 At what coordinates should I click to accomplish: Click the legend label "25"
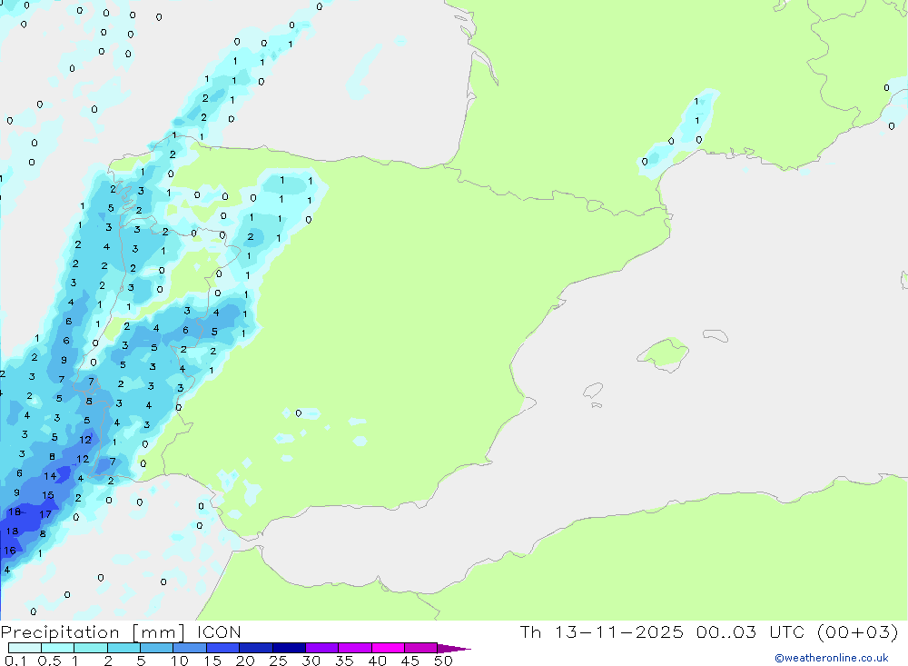(279, 661)
